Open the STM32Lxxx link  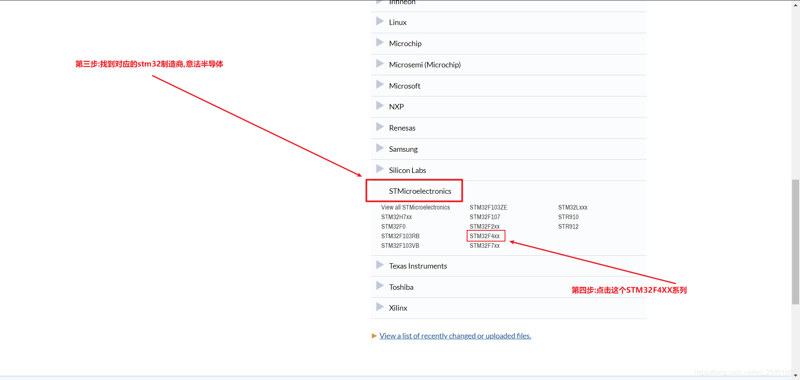(572, 207)
